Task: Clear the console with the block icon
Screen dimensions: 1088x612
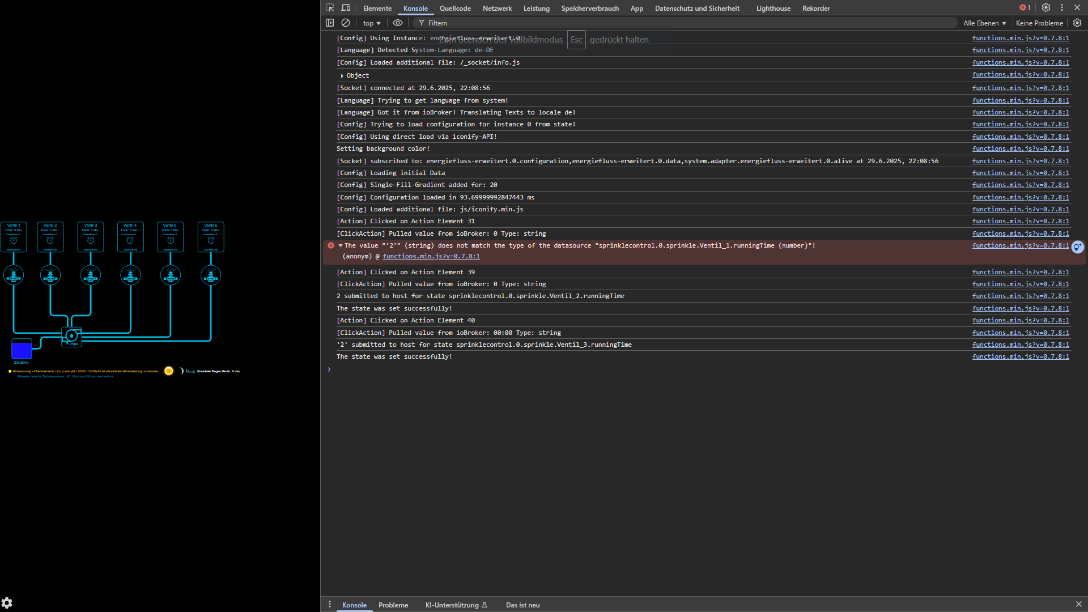Action: pos(346,23)
